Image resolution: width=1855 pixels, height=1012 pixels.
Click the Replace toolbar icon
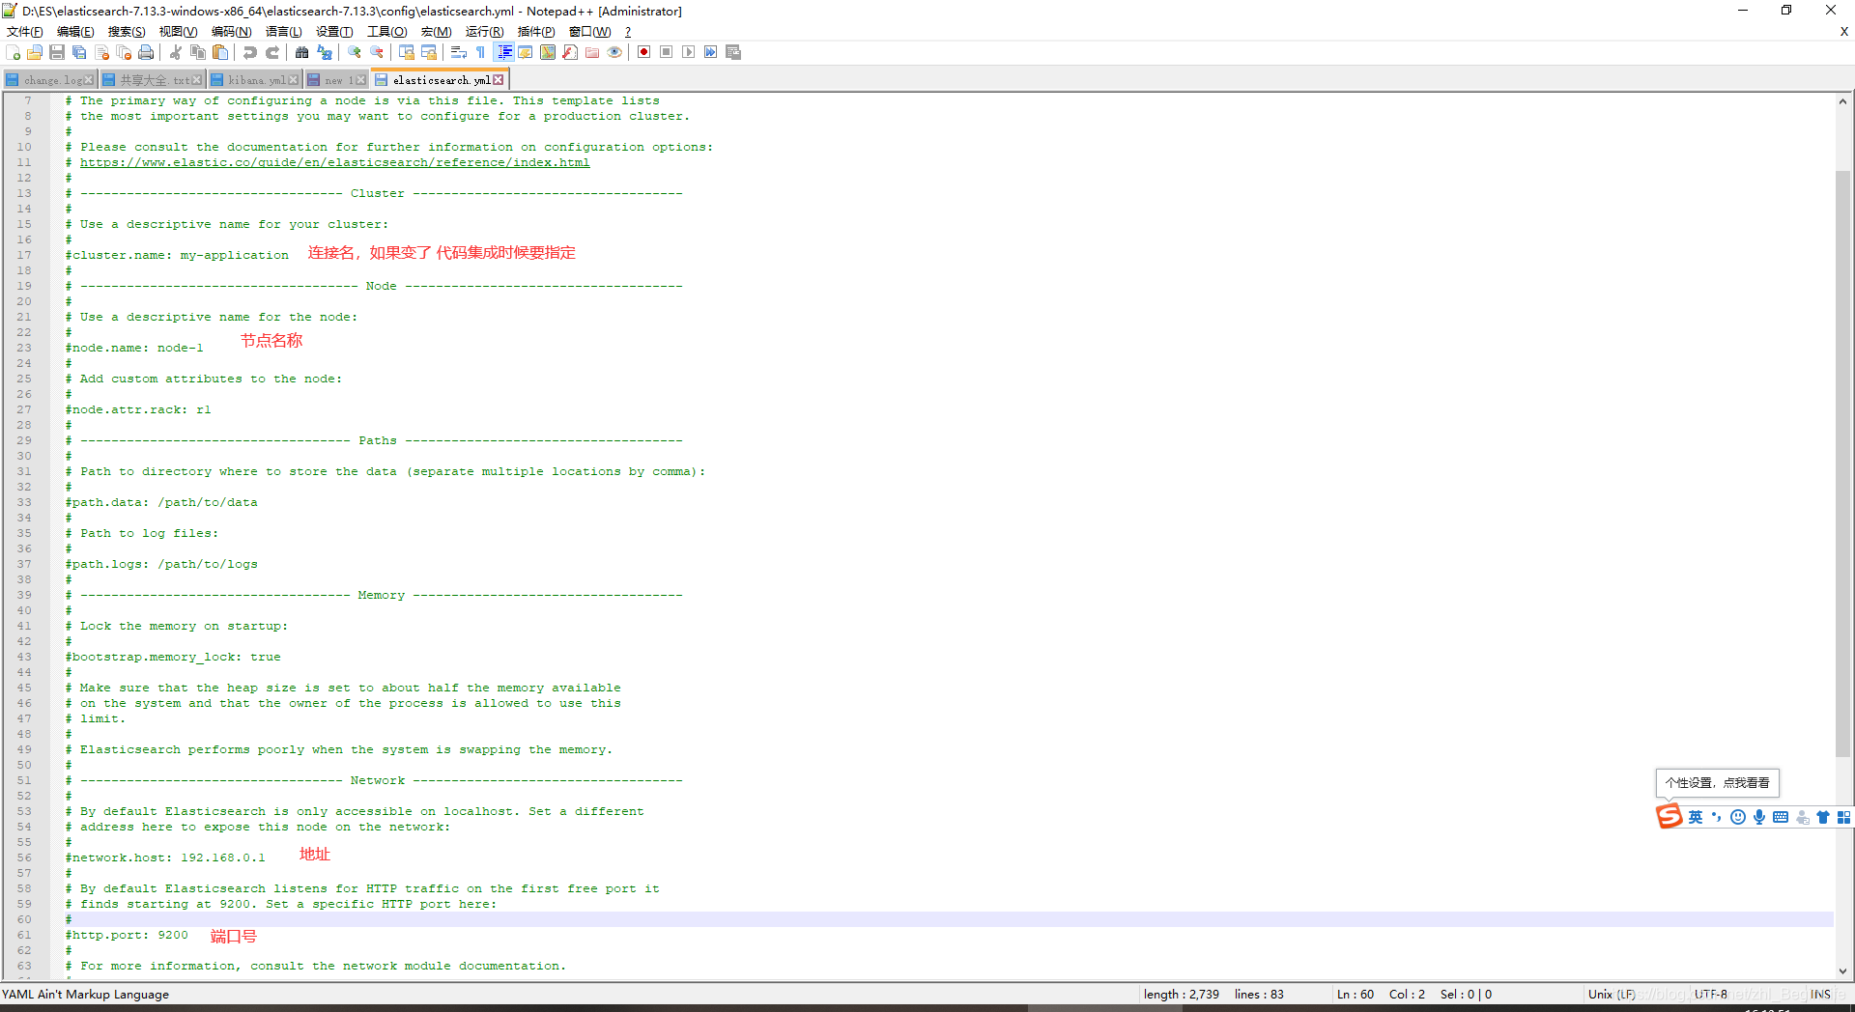point(325,52)
